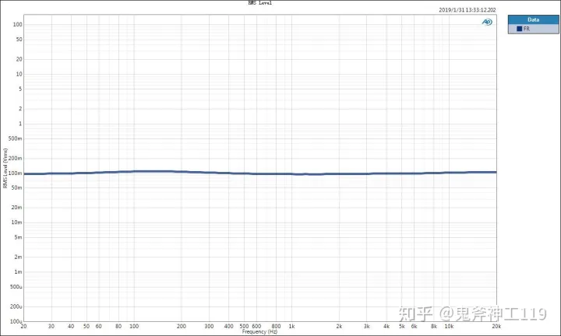Click the 5k tick label on frequency axis

[402, 327]
